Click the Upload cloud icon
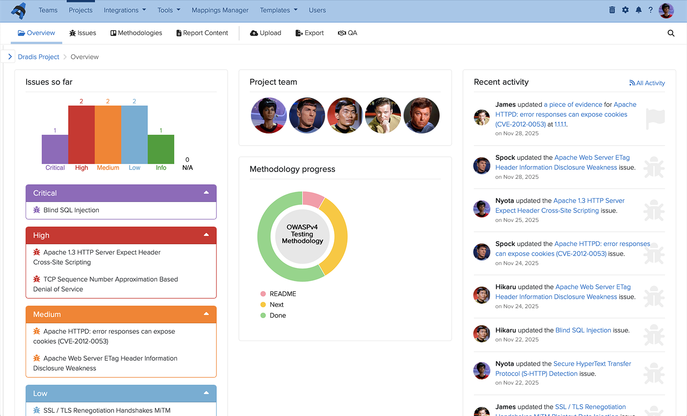The width and height of the screenshot is (687, 416). 254,32
